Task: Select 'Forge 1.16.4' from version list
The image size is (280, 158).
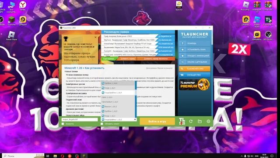Action: coord(118,88)
